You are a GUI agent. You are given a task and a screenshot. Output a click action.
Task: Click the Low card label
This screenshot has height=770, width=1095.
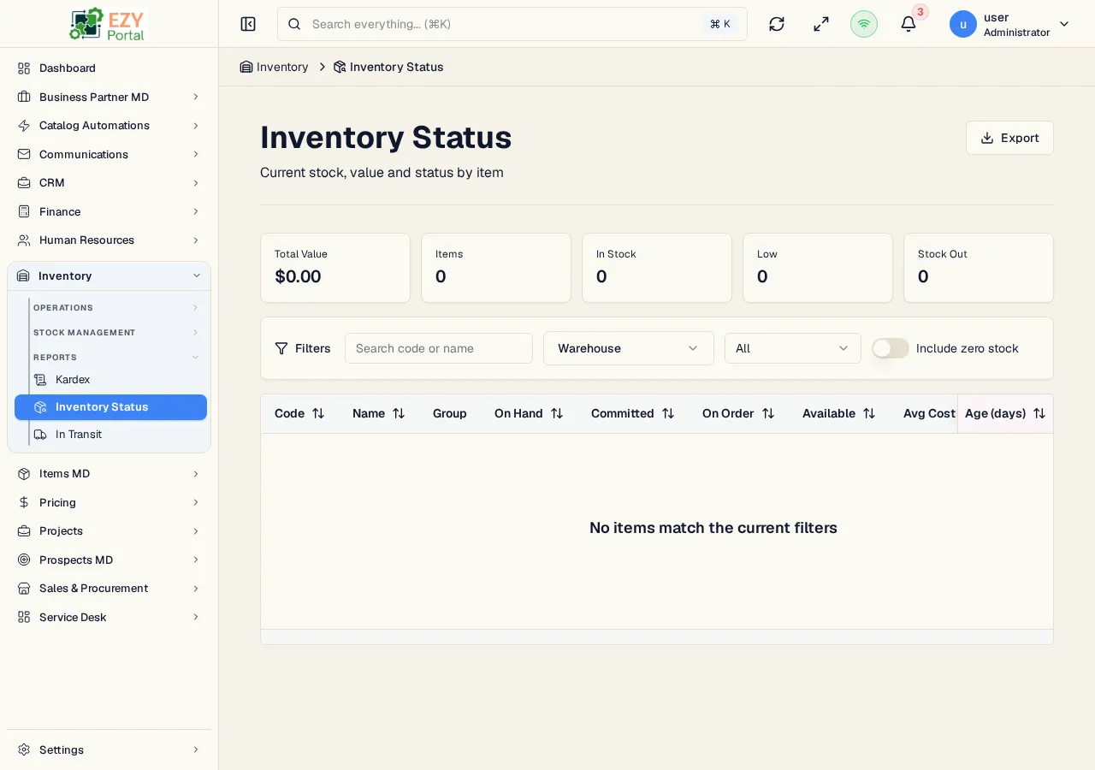(x=767, y=254)
